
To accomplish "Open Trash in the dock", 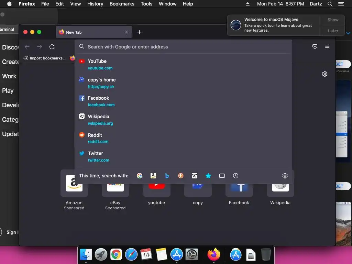I will 266,255.
